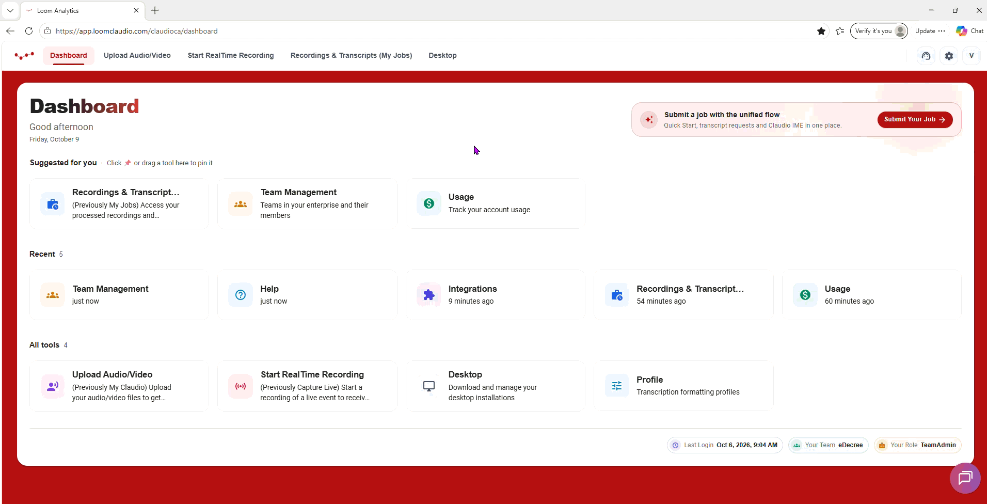
Task: Open the chat bubble widget
Action: tap(965, 478)
